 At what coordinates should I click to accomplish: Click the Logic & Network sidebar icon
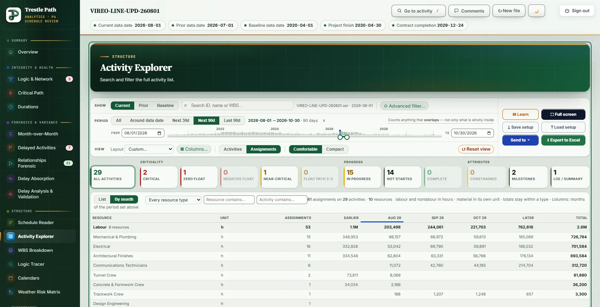pyautogui.click(x=11, y=79)
